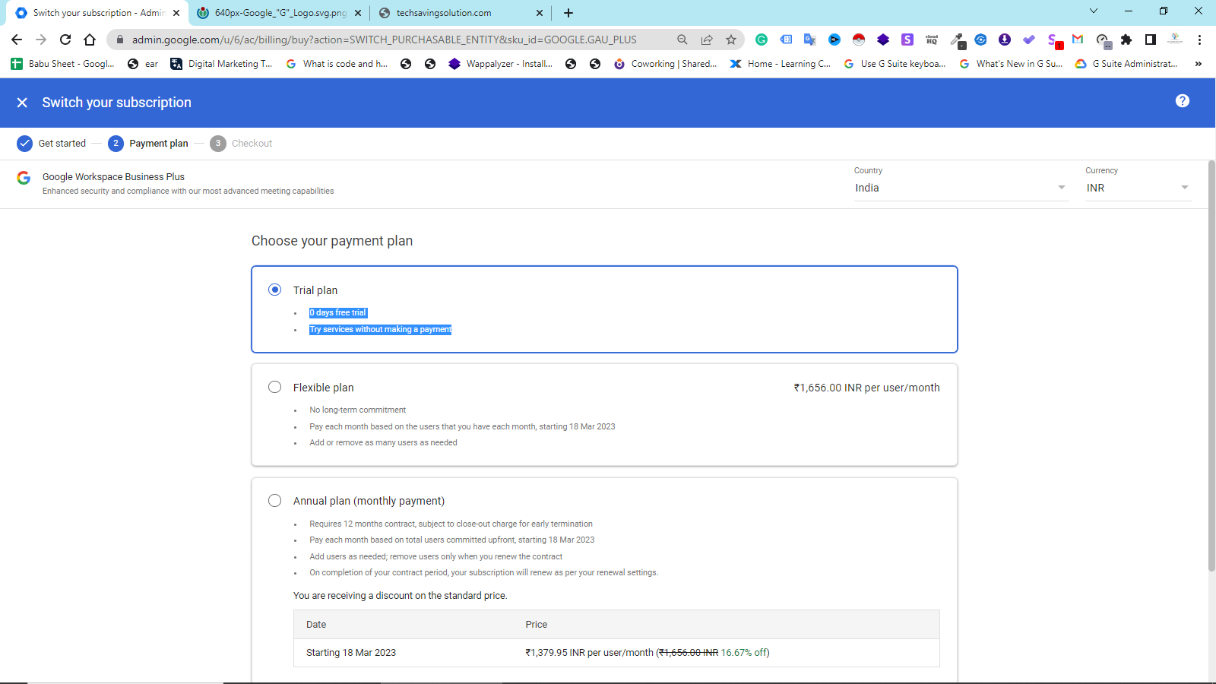1216x684 pixels.
Task: Click the Google Workspace Business Plus title
Action: [x=113, y=176]
